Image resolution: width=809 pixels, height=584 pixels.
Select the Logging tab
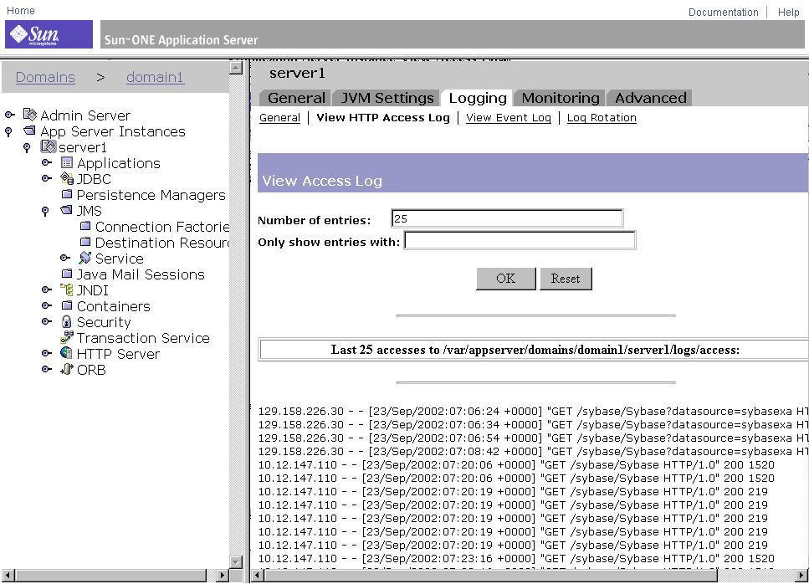click(478, 98)
